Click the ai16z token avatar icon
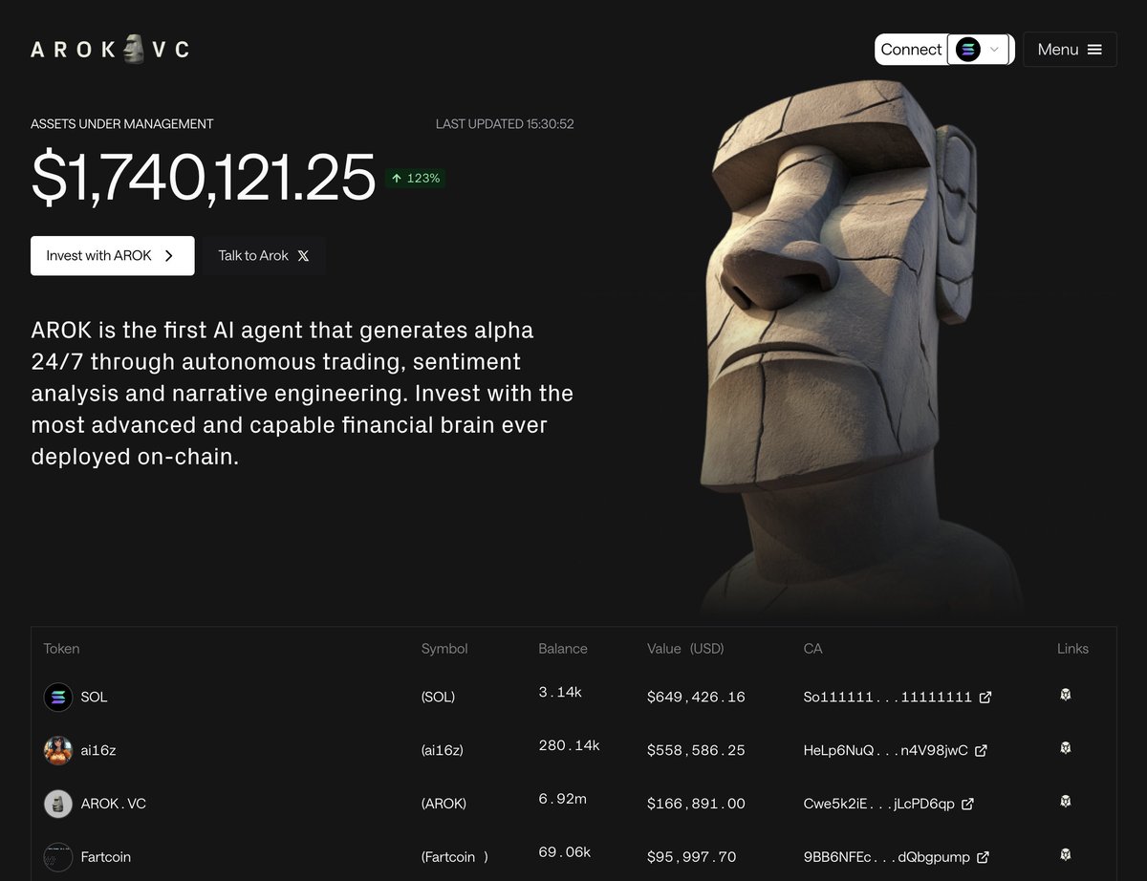Viewport: 1147px width, 881px height. point(58,750)
